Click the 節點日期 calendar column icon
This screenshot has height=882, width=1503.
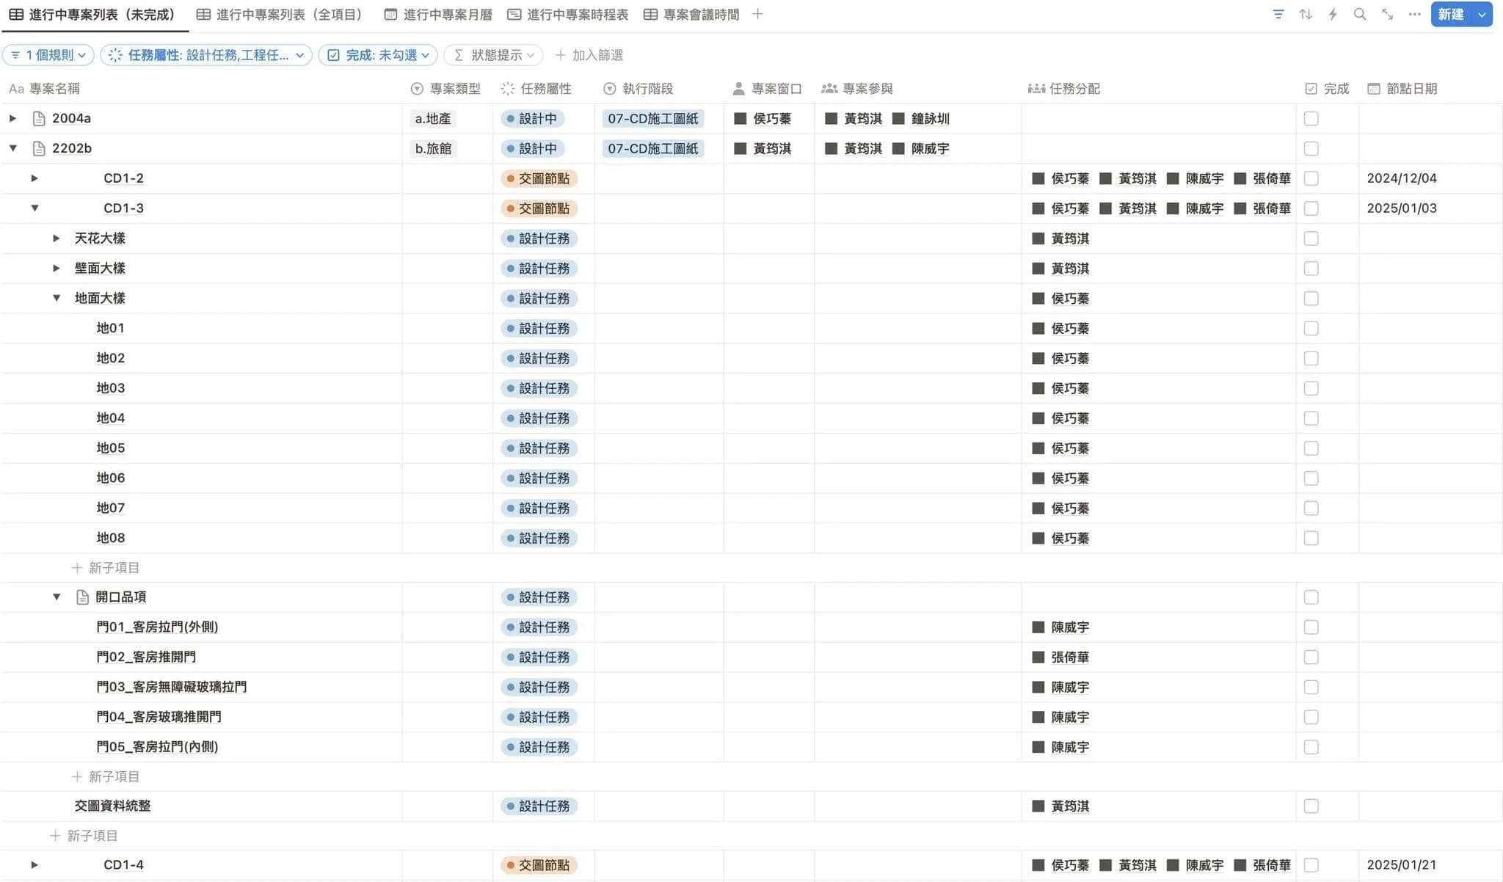pos(1374,89)
